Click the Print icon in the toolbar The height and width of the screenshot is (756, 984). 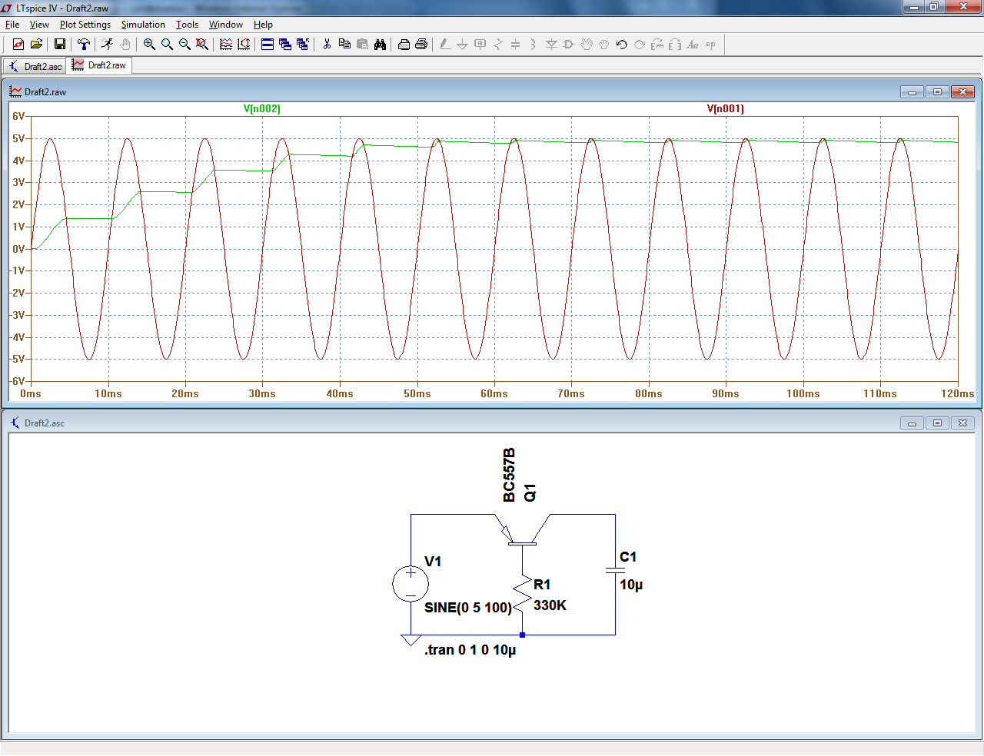click(x=421, y=45)
